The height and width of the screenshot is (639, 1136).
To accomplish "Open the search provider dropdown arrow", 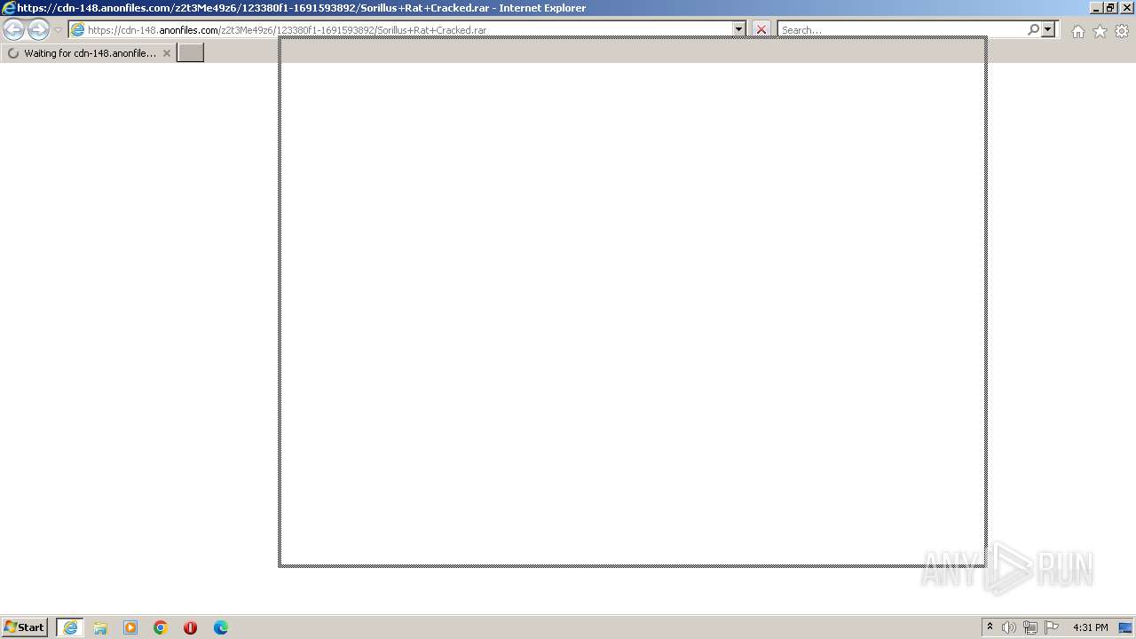I will click(x=1048, y=29).
